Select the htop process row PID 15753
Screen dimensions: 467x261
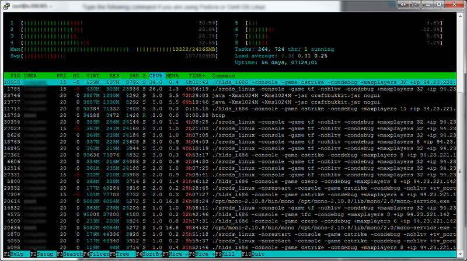(x=230, y=115)
